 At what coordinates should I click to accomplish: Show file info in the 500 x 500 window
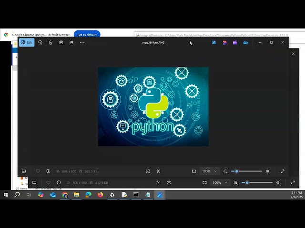click(59, 182)
